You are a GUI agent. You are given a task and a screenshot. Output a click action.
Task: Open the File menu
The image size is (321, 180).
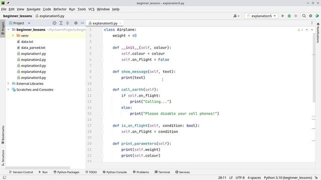coord(4,9)
